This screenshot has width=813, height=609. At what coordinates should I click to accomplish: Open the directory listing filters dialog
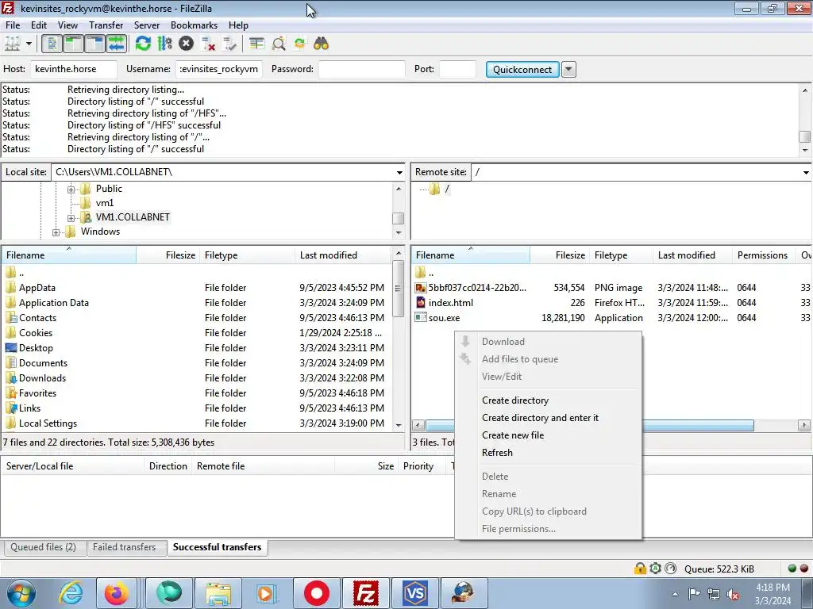tap(256, 44)
